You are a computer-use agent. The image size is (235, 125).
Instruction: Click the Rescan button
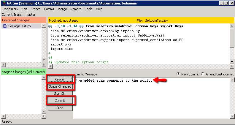(60, 79)
